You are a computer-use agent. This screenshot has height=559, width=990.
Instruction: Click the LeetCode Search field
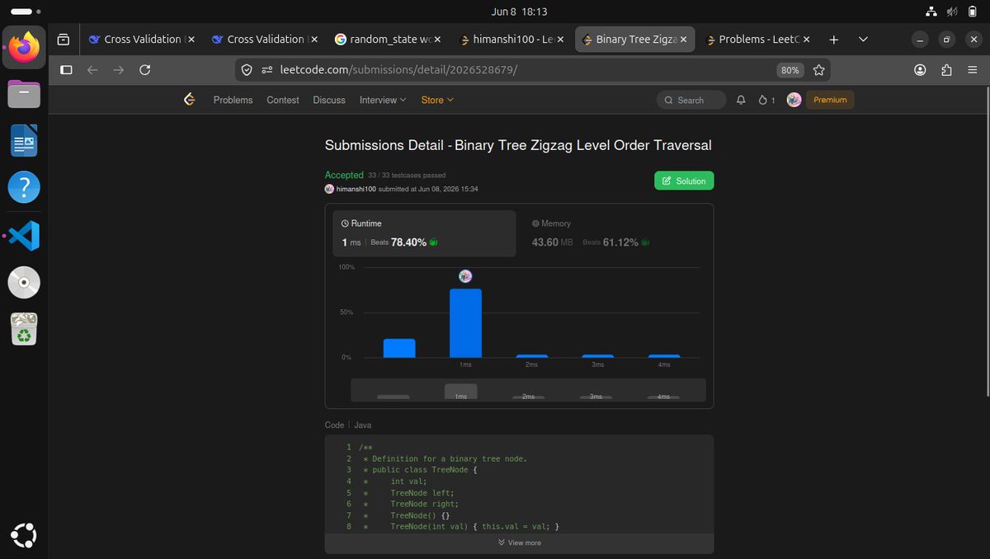coord(691,100)
